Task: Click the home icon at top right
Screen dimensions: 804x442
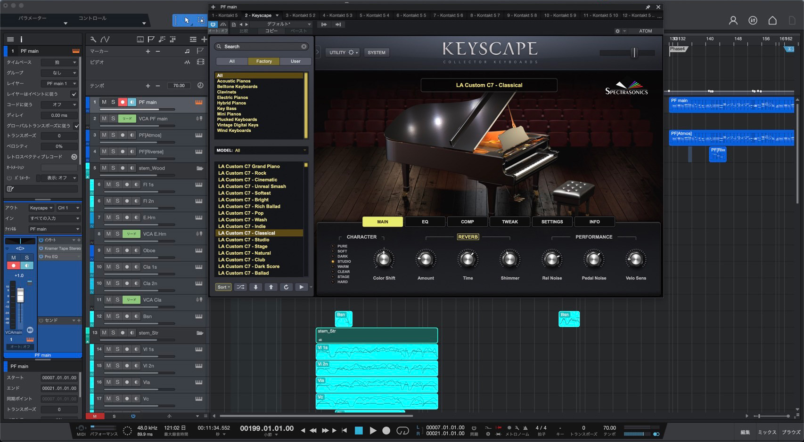Action: (772, 20)
